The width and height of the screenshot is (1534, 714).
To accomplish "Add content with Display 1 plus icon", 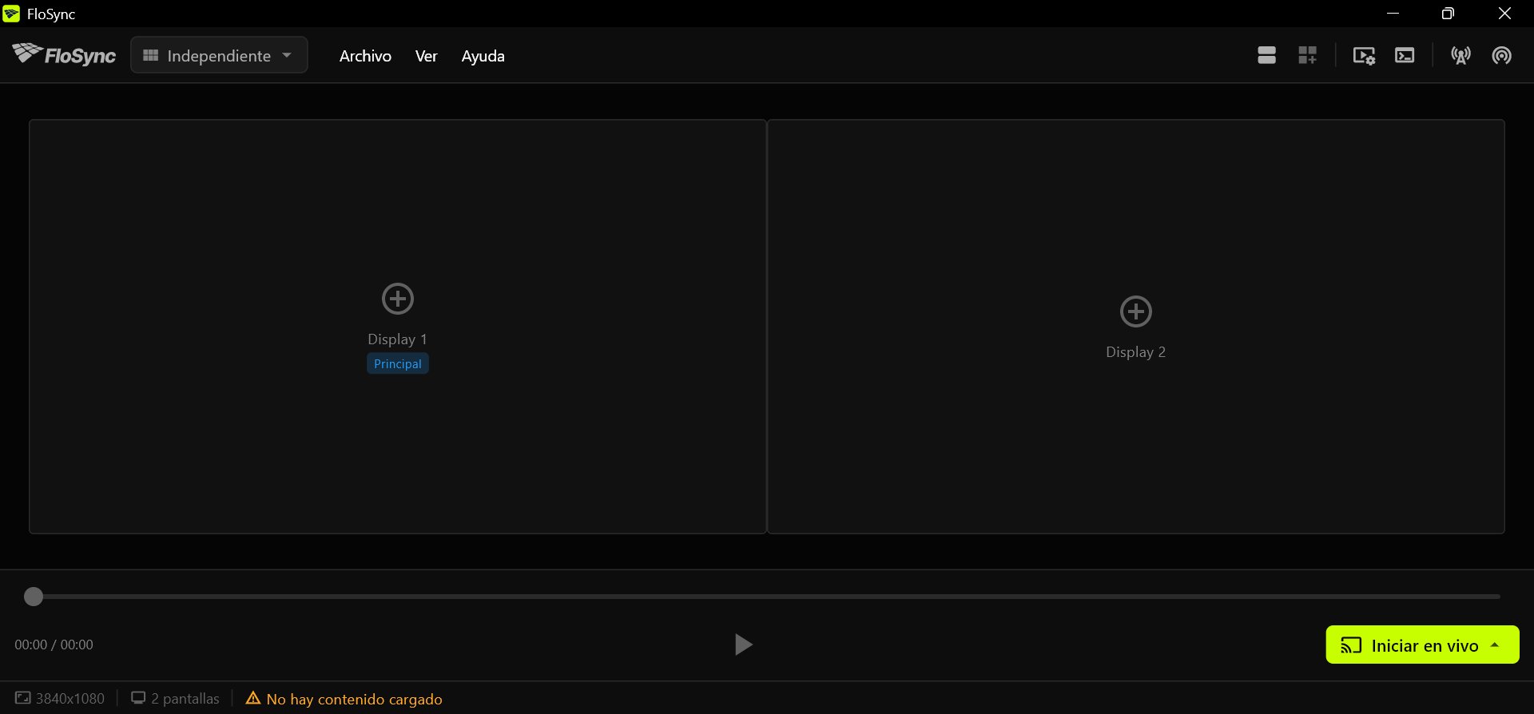I will coord(398,299).
